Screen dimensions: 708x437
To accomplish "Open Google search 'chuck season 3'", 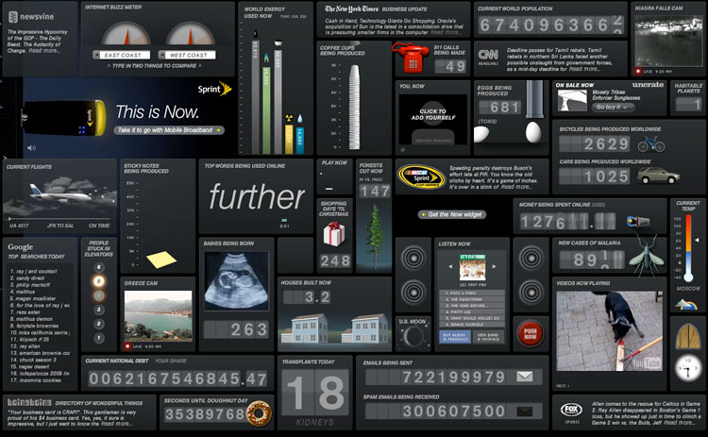I will pyautogui.click(x=33, y=360).
